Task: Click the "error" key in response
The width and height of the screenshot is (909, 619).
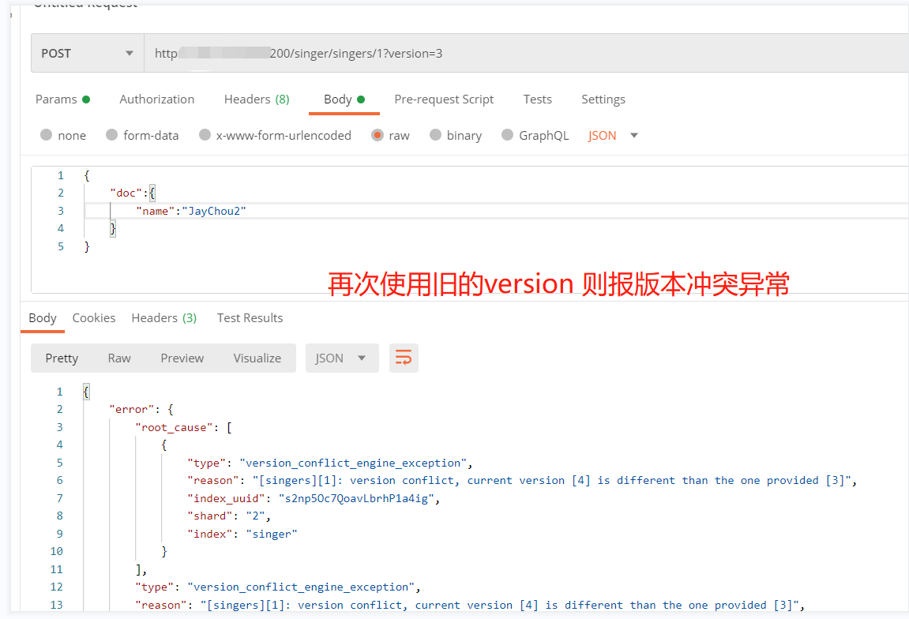Action: 132,409
